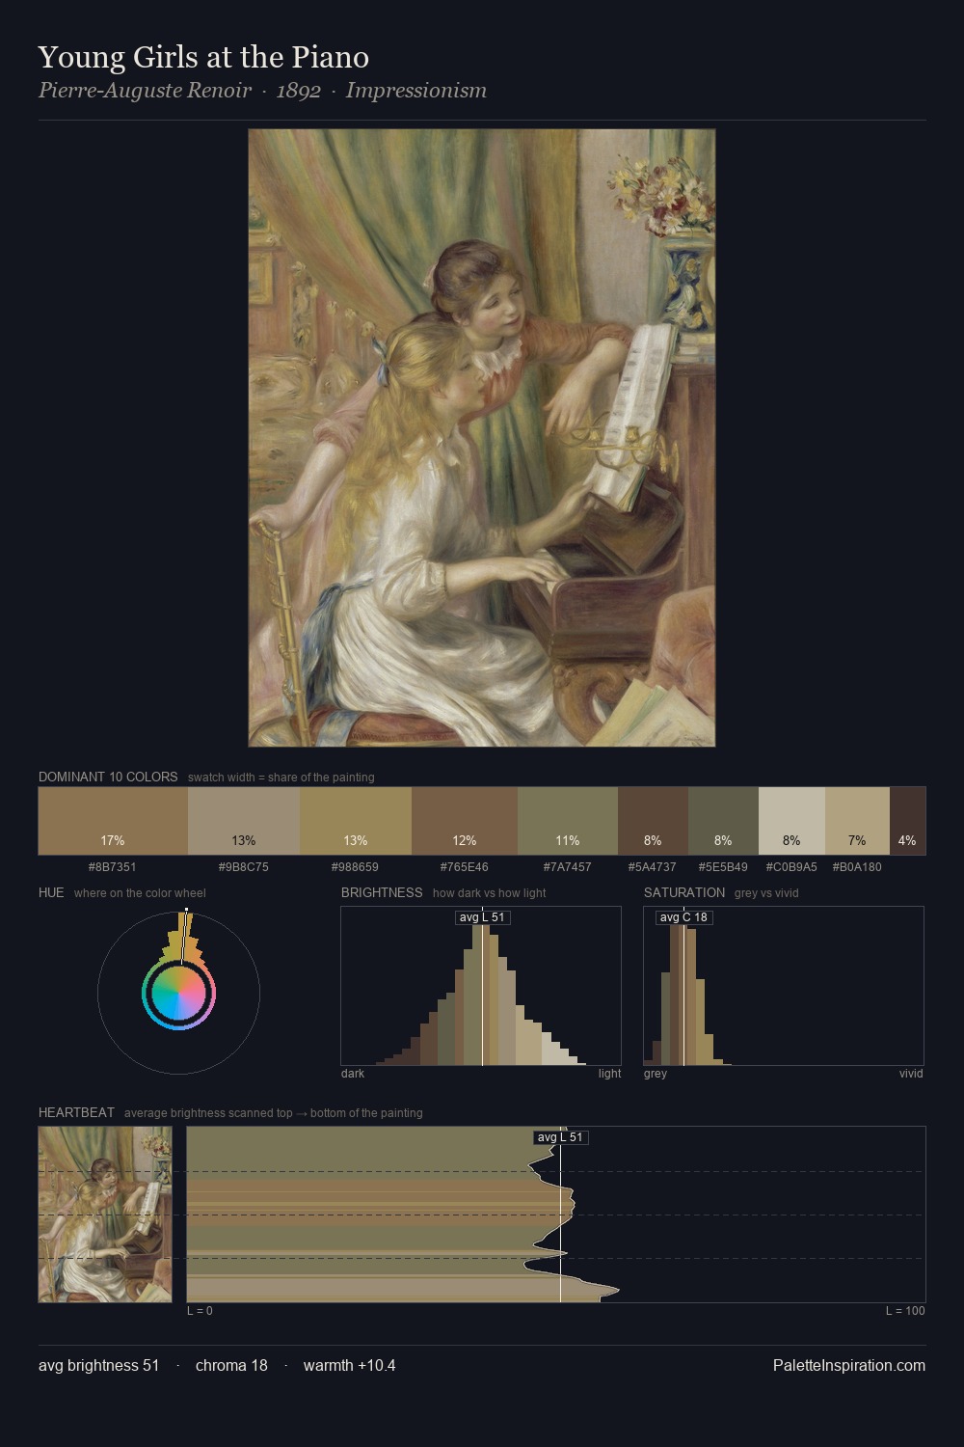Click the dark brown #5A4737 swatch

pos(653,821)
